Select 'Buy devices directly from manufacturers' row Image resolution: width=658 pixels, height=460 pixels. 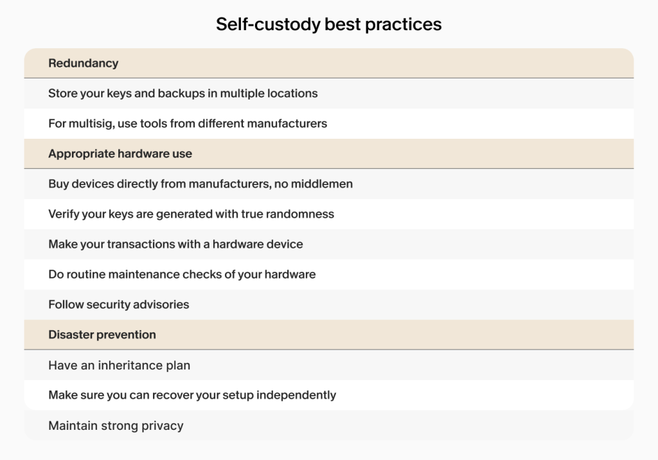click(328, 184)
